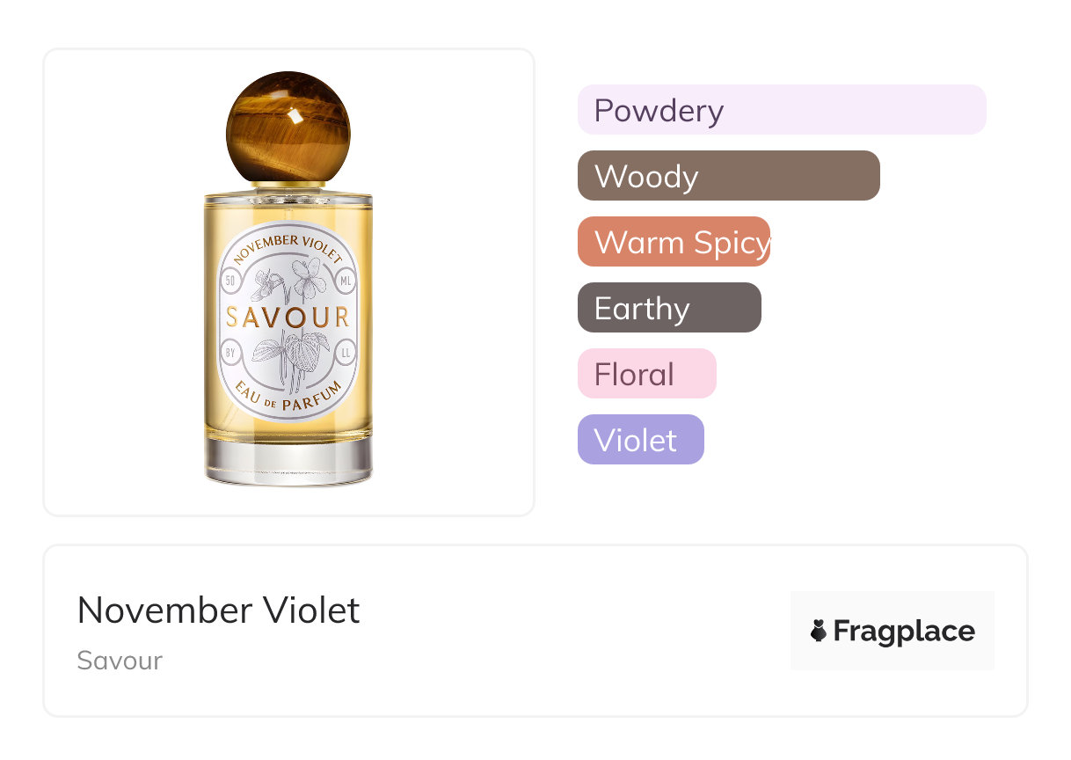Open the Savour brand name link
Image resolution: width=1071 pixels, height=760 pixels.
120,661
